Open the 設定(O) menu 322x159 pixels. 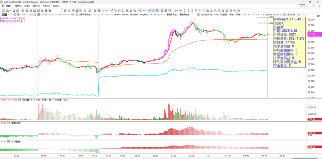(x=36, y=6)
